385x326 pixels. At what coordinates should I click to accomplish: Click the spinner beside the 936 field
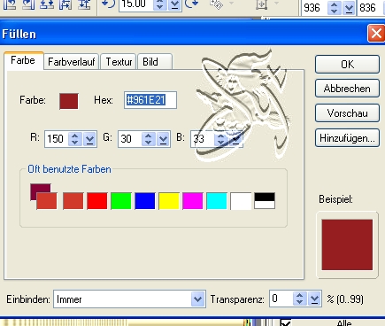(x=335, y=8)
